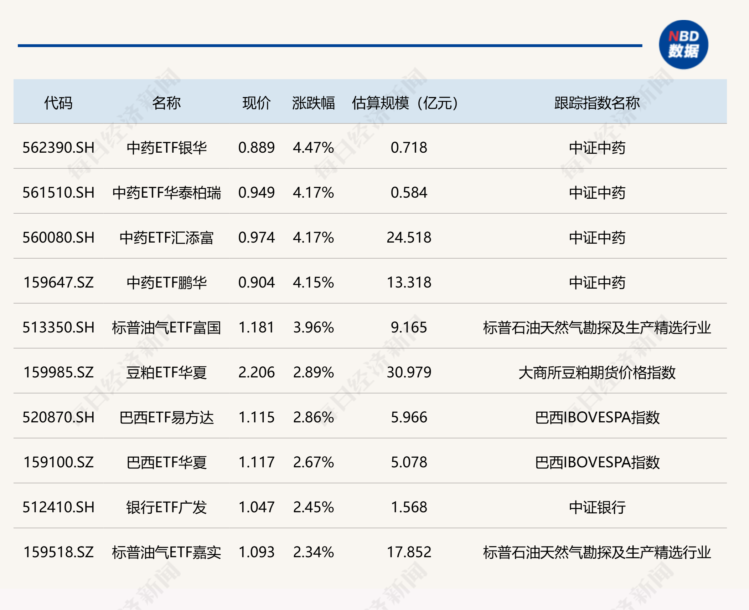Click the 涨跌幅 column header
The image size is (749, 610).
[314, 103]
